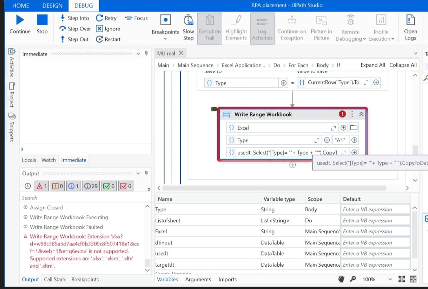The width and height of the screenshot is (428, 289).
Task: Toggle timestamps with the clock icon in Output
Action: tap(28, 186)
